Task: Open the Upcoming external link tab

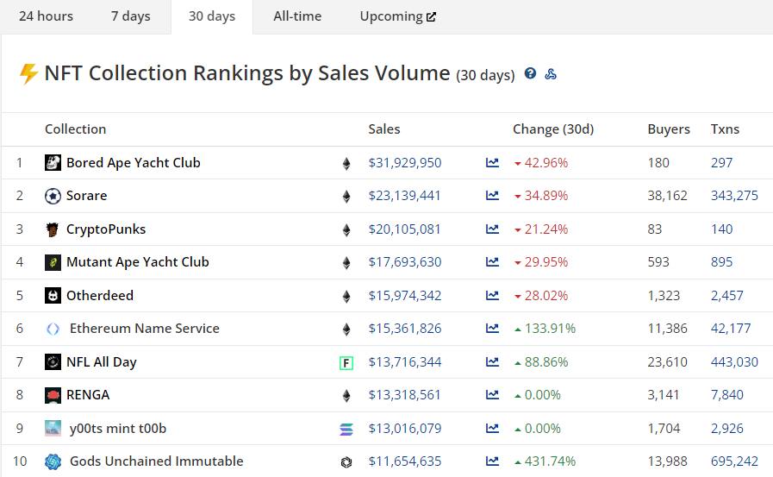Action: [397, 16]
